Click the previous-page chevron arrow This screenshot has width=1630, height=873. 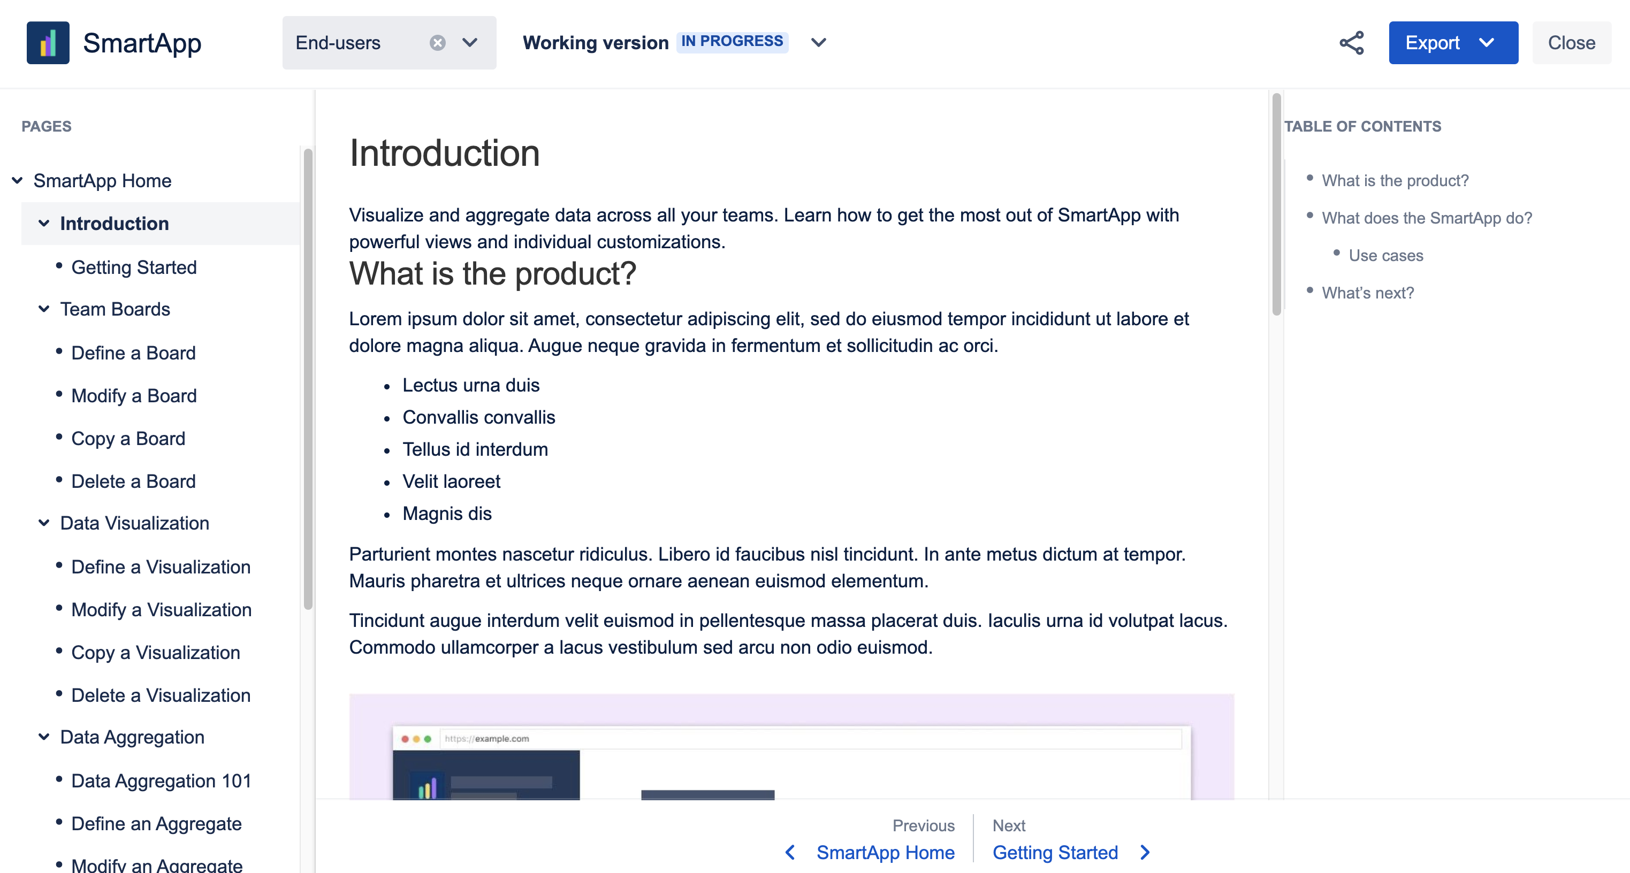[790, 852]
